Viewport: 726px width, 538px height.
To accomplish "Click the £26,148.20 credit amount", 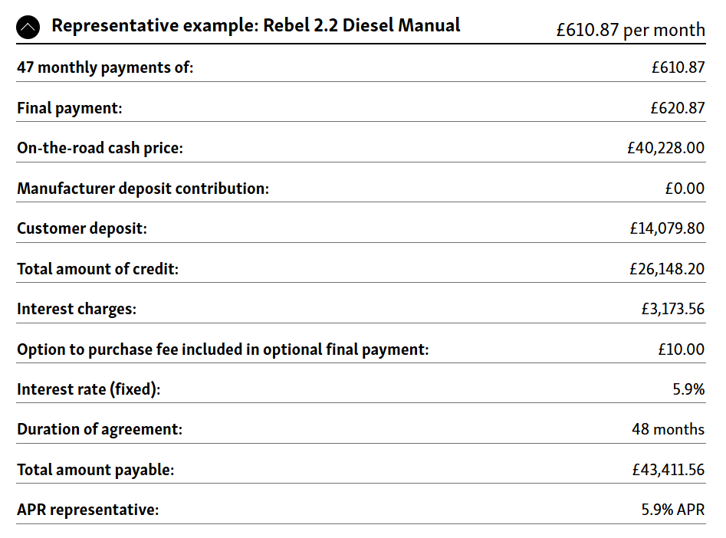I will pyautogui.click(x=665, y=269).
